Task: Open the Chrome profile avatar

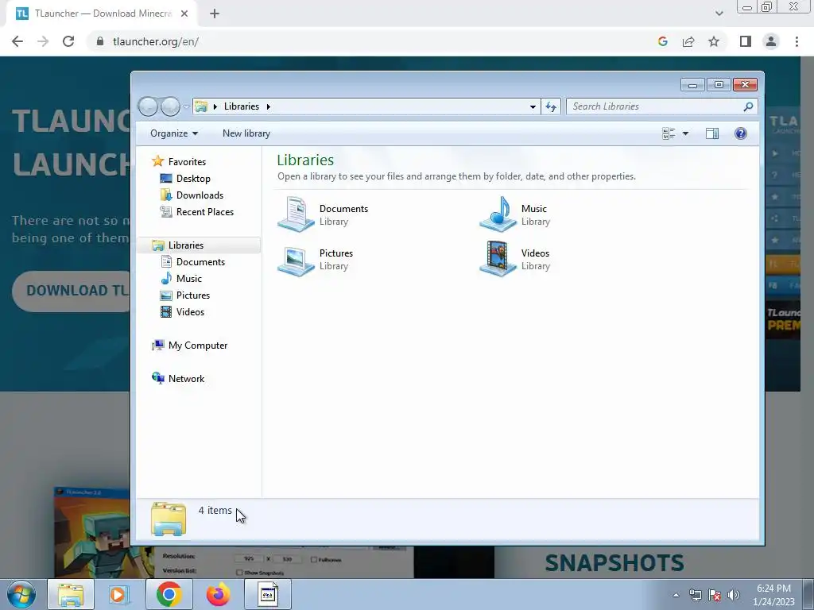Action: [771, 41]
